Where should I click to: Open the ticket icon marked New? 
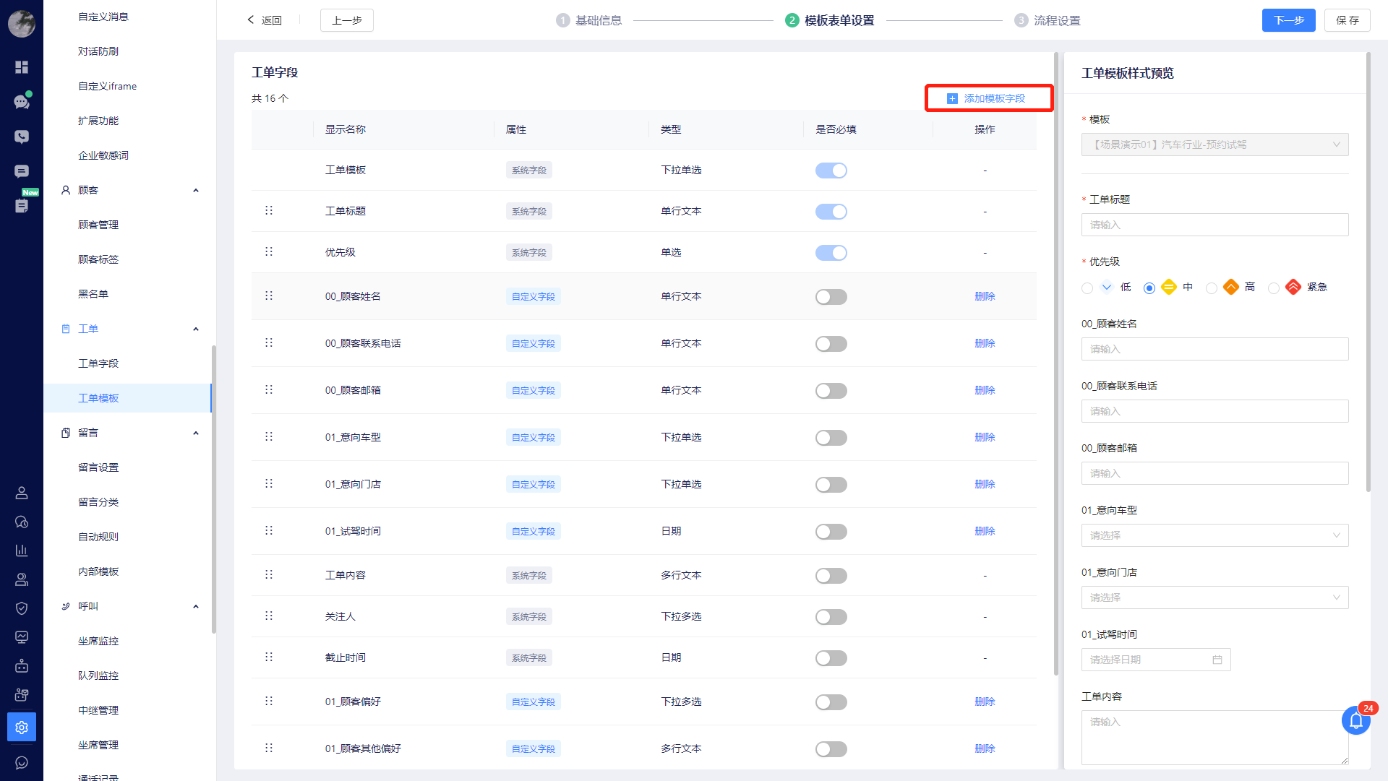pyautogui.click(x=22, y=205)
